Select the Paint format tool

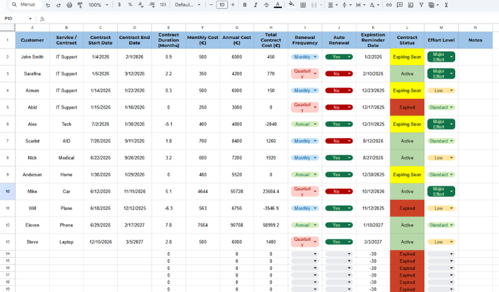click(x=80, y=5)
